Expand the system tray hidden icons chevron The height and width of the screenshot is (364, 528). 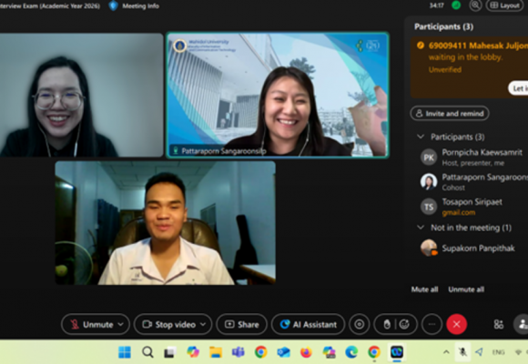[446, 352]
